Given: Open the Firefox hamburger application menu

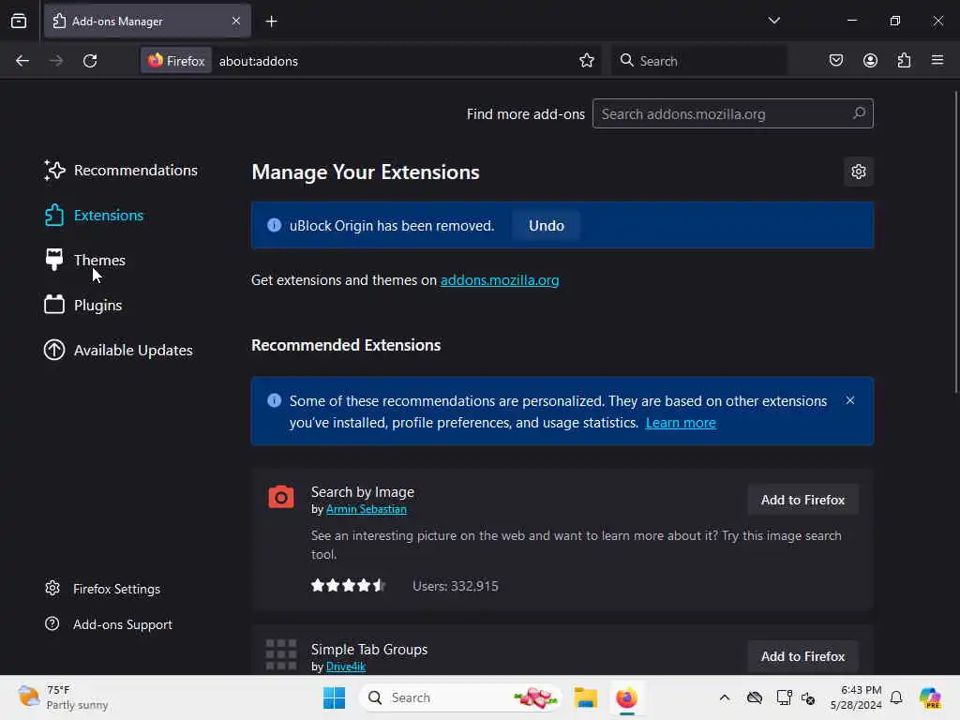Looking at the screenshot, I should (x=937, y=61).
